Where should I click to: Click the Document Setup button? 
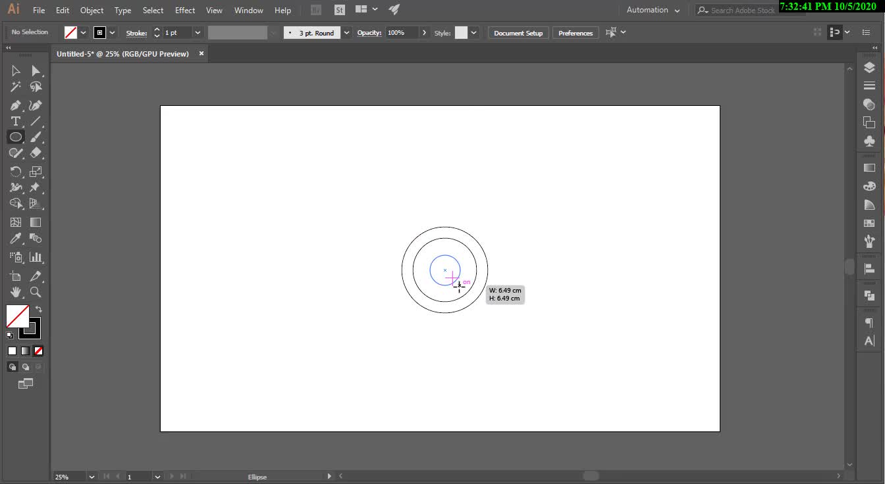(x=518, y=33)
